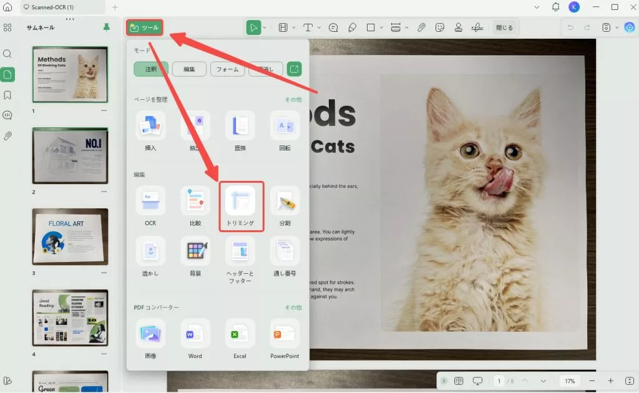
Task: Launch the OCR tool
Action: [x=150, y=206]
